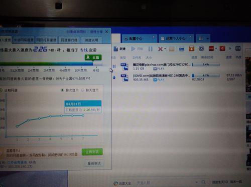This screenshot has height=187, width=251.
Task: Click the search magnifier icon in the bottom bar
Action: (203, 182)
